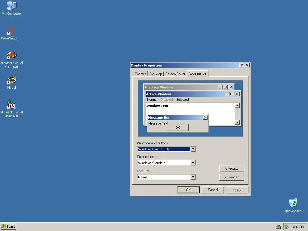The image size is (308, 231).
Task: Expand the Windows and buttons dropdown
Action: click(x=193, y=149)
